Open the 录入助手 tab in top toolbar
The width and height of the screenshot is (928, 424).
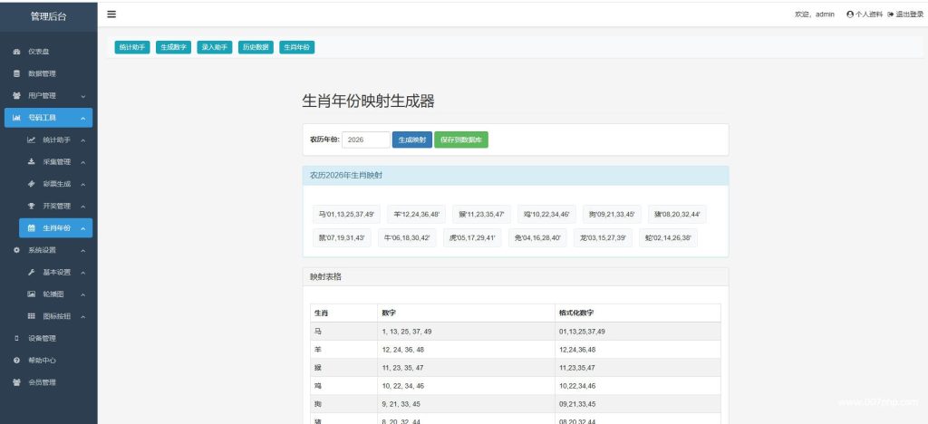[214, 47]
